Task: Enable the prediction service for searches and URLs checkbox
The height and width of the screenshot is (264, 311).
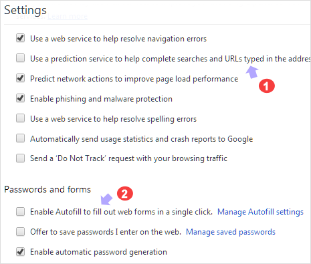Action: click(20, 58)
